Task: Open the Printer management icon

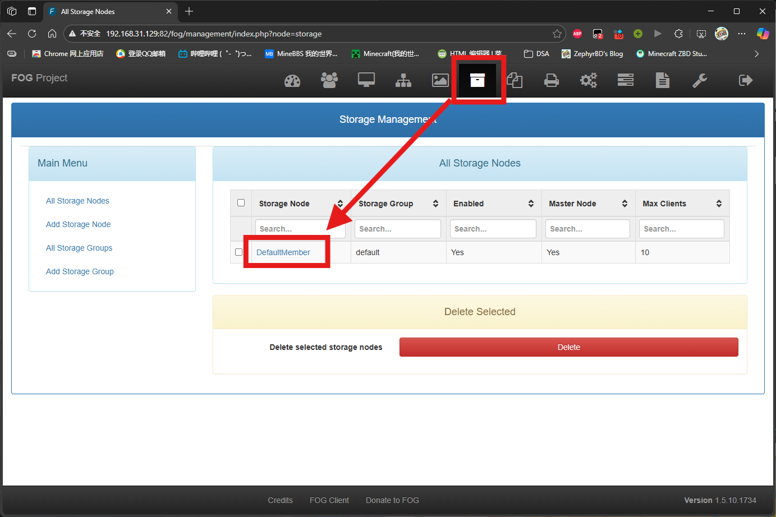Action: click(x=552, y=81)
